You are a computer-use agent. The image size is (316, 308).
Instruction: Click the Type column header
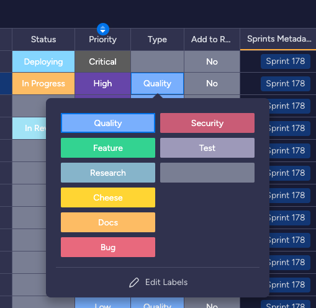pos(157,39)
